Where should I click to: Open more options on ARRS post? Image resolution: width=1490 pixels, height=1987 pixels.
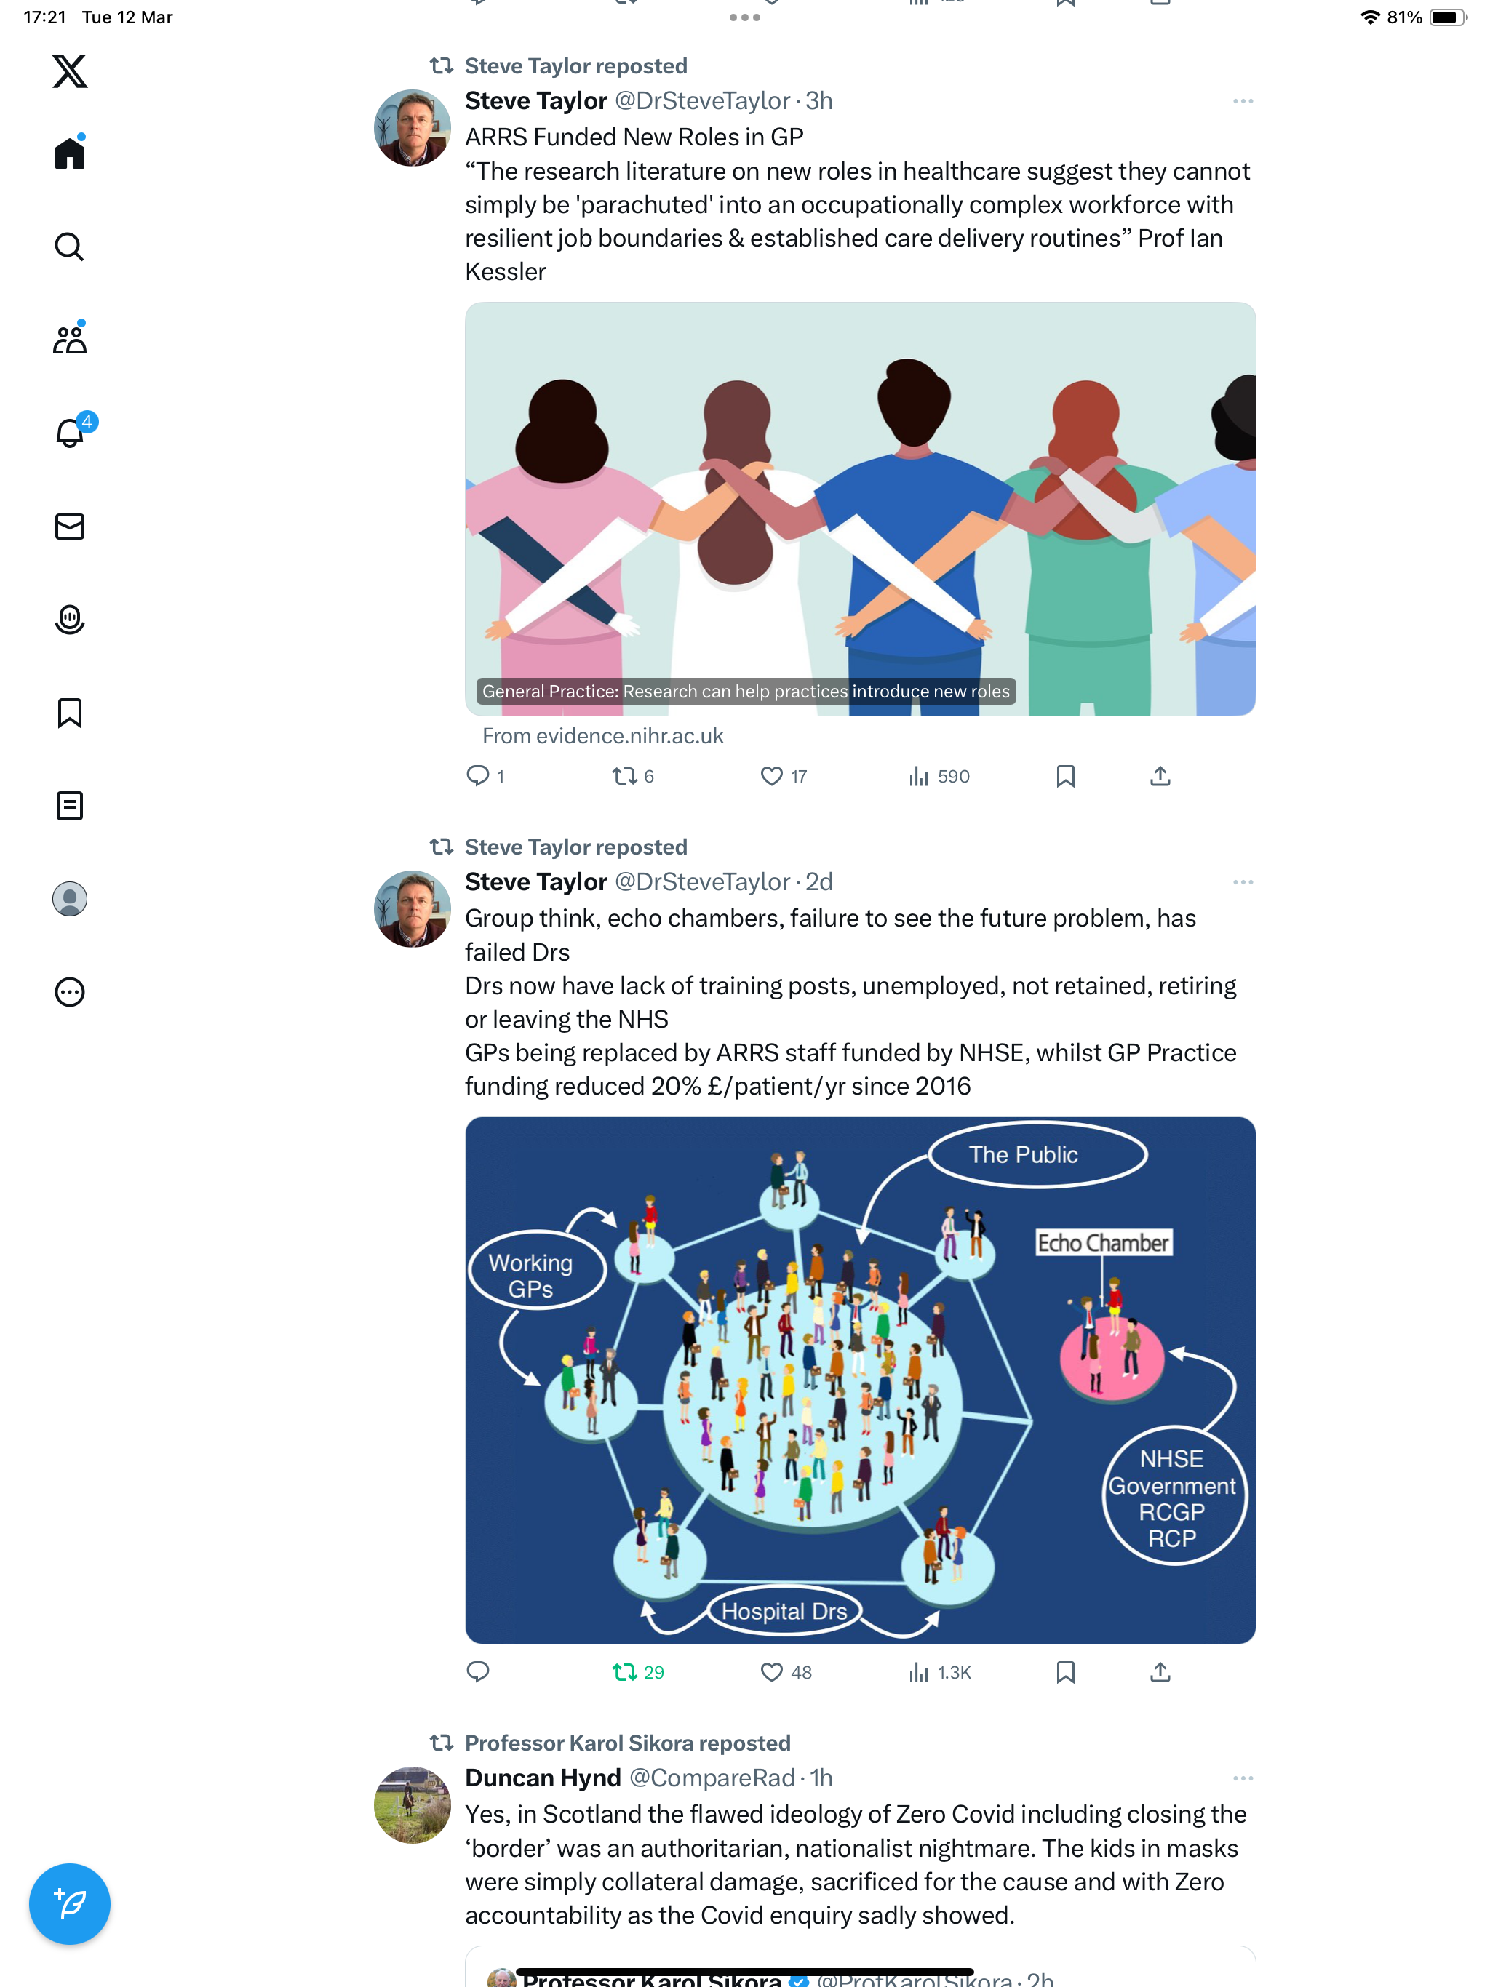click(1243, 102)
